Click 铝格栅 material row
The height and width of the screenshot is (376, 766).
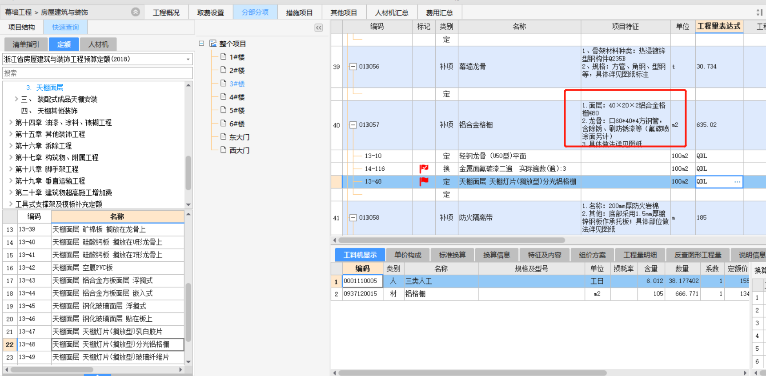[x=540, y=294]
